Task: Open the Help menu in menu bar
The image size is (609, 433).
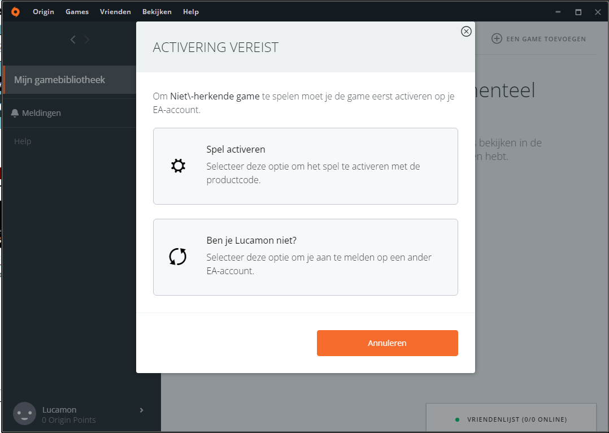Action: tap(191, 12)
